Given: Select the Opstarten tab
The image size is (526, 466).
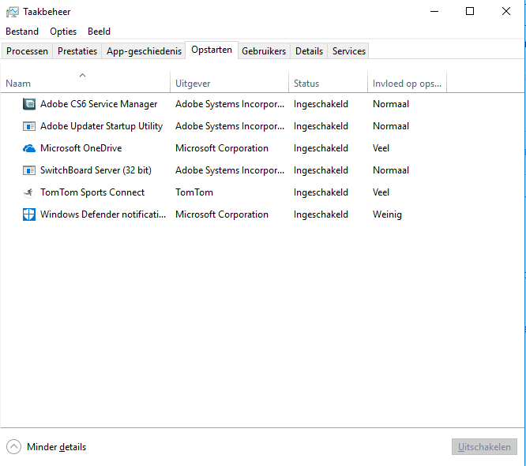Looking at the screenshot, I should pos(212,50).
